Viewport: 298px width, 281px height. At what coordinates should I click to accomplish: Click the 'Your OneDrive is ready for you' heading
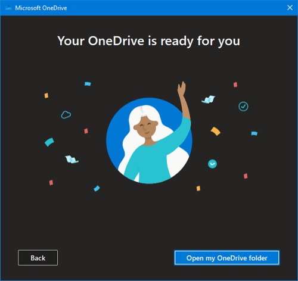149,41
